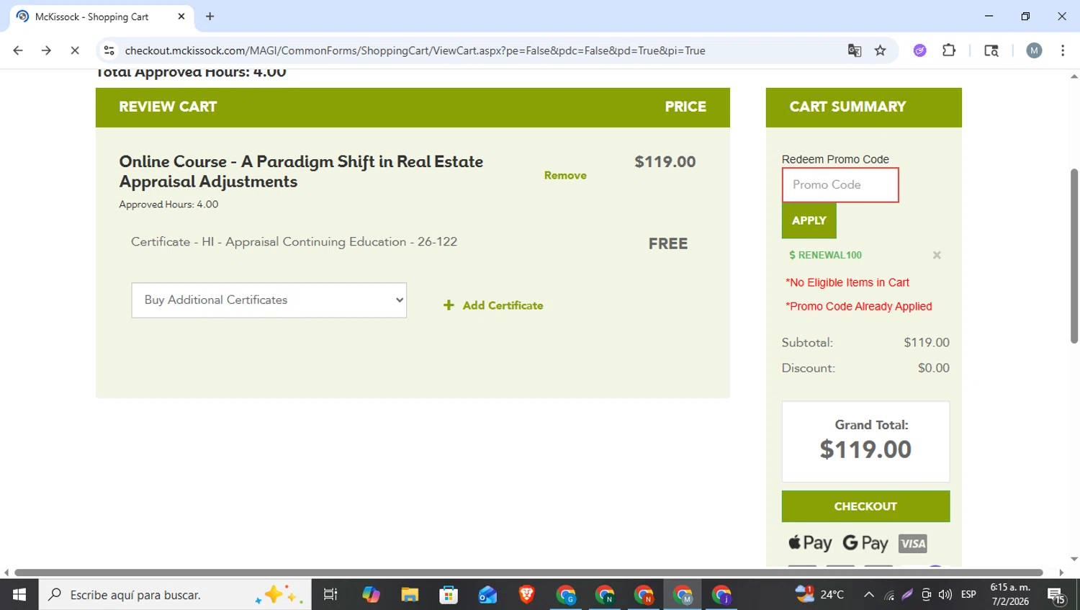Click the 'Promo Code Already Applied' message
This screenshot has width=1080, height=610.
click(x=859, y=306)
